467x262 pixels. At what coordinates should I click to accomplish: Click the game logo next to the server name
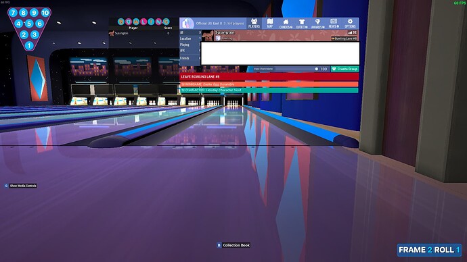(x=187, y=24)
